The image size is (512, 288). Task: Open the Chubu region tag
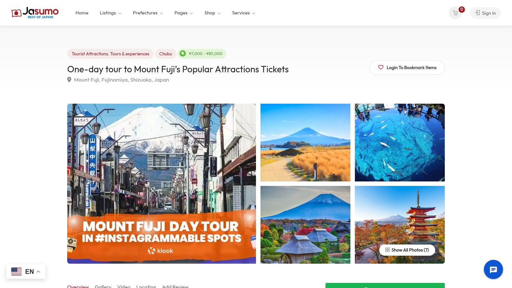pyautogui.click(x=166, y=54)
